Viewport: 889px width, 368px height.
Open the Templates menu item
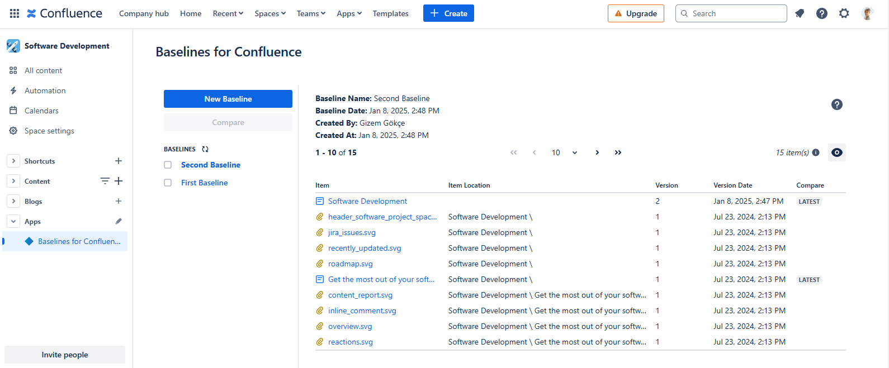tap(390, 13)
